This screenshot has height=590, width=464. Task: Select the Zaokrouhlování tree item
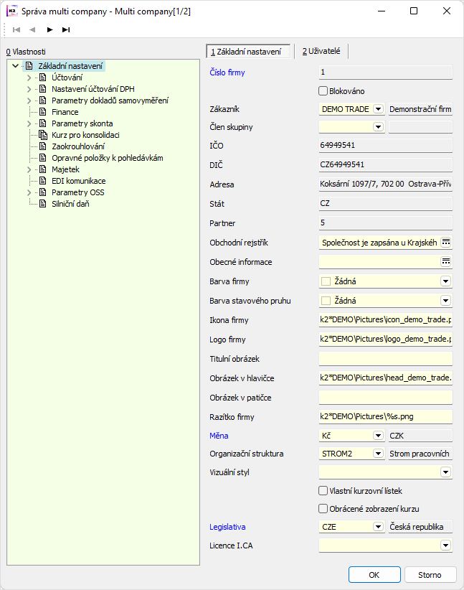[78, 146]
